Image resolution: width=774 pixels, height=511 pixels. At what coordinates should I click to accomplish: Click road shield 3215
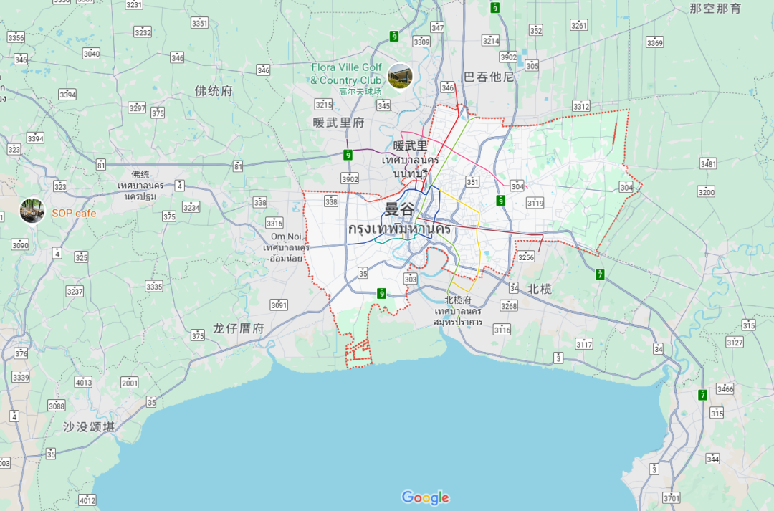(x=324, y=104)
